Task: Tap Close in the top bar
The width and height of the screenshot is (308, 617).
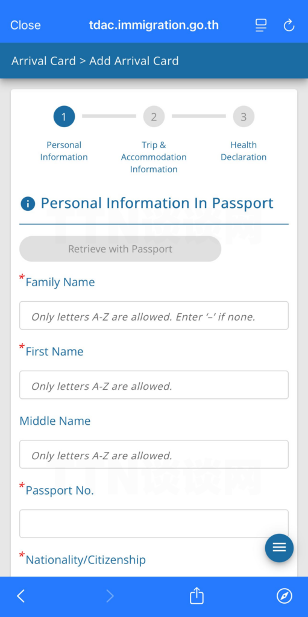Action: [x=25, y=25]
